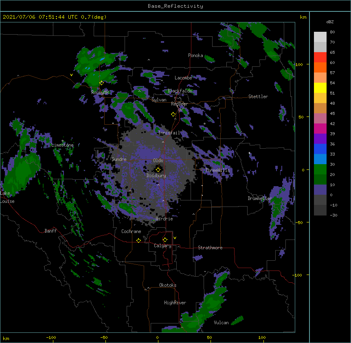Click the asterisk marker above Limestone label
The height and width of the screenshot is (343, 351).
click(x=63, y=141)
